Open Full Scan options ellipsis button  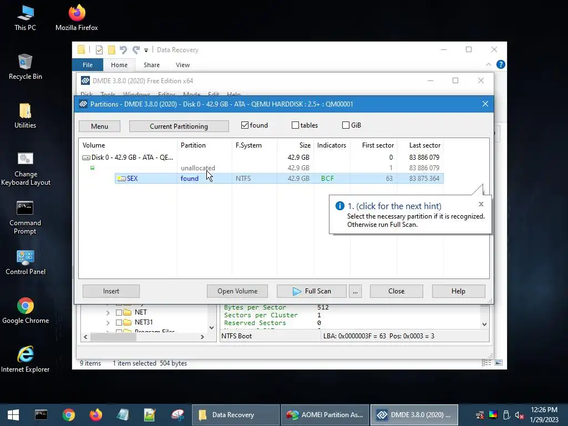[355, 291]
